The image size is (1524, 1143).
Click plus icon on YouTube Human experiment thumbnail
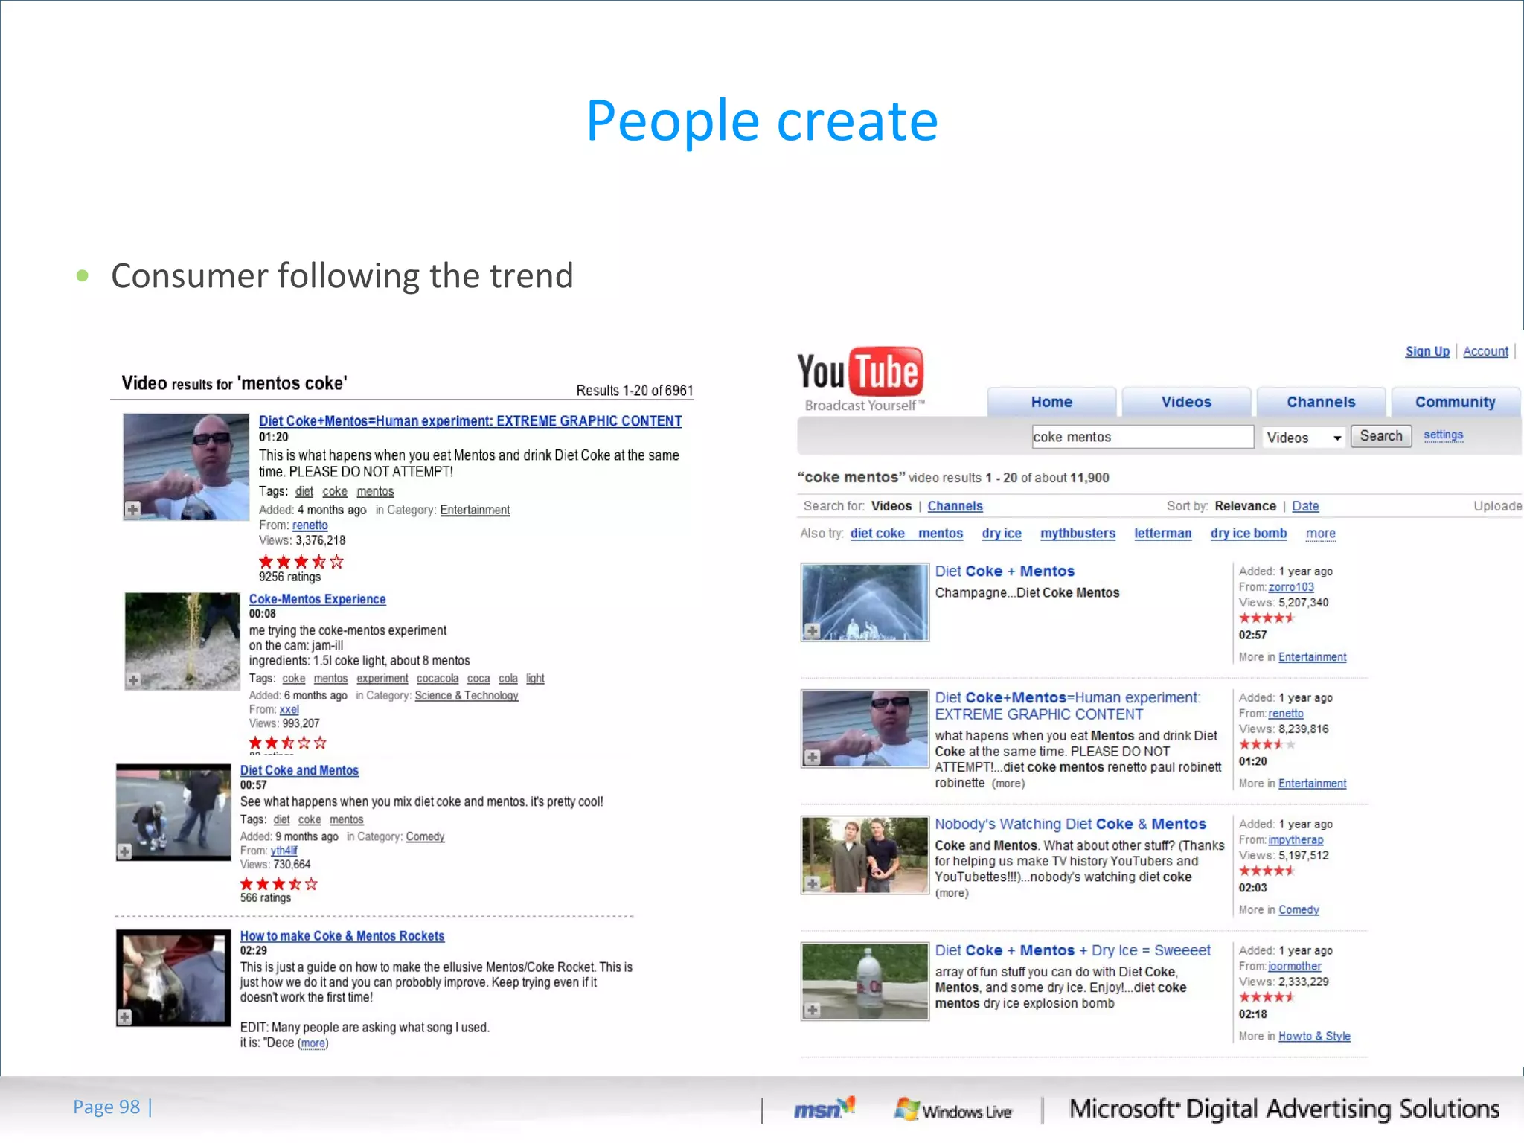[x=812, y=758]
